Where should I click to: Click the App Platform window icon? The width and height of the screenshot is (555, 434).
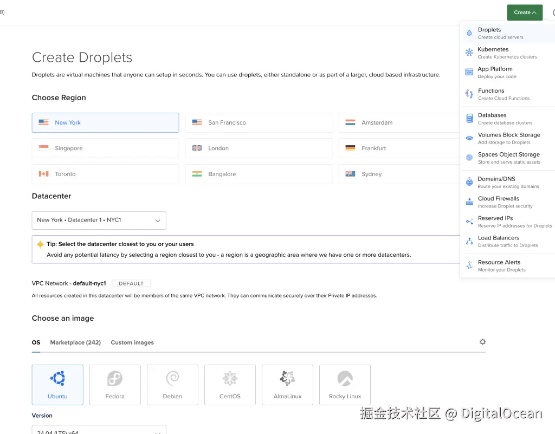(469, 72)
